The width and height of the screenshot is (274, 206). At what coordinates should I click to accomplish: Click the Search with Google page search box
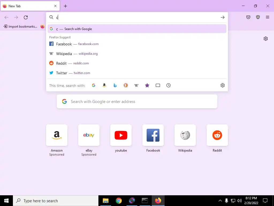(137, 101)
